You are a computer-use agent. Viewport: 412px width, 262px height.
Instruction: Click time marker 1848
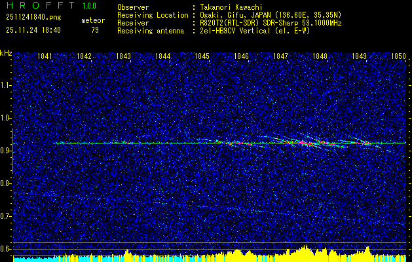pyautogui.click(x=320, y=56)
